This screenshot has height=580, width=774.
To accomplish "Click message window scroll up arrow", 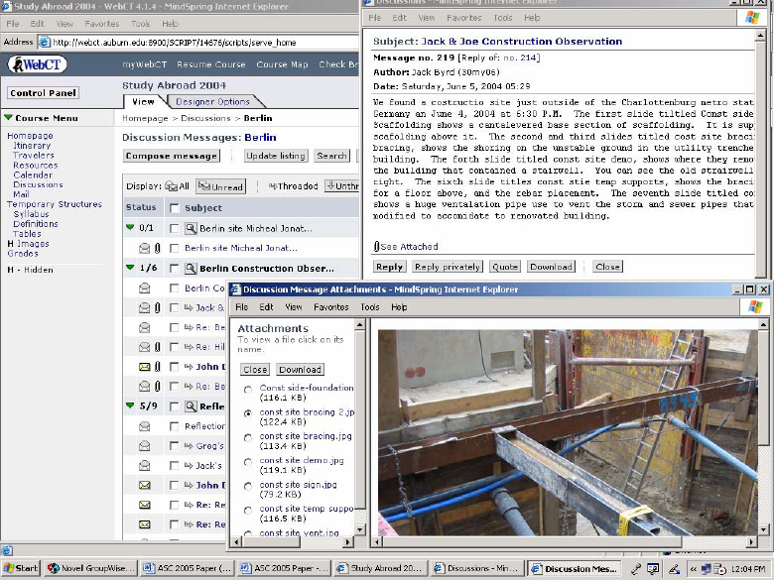I will coord(760,35).
